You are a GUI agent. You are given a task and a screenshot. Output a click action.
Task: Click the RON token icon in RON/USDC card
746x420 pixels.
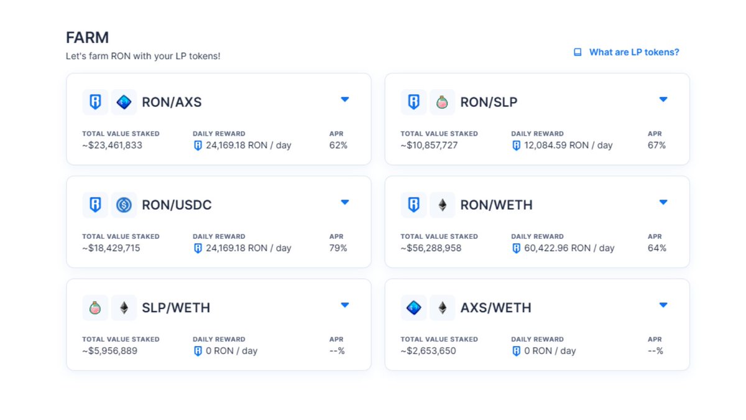[x=95, y=205]
